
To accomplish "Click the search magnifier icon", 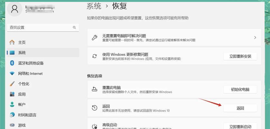I will coord(74,28).
